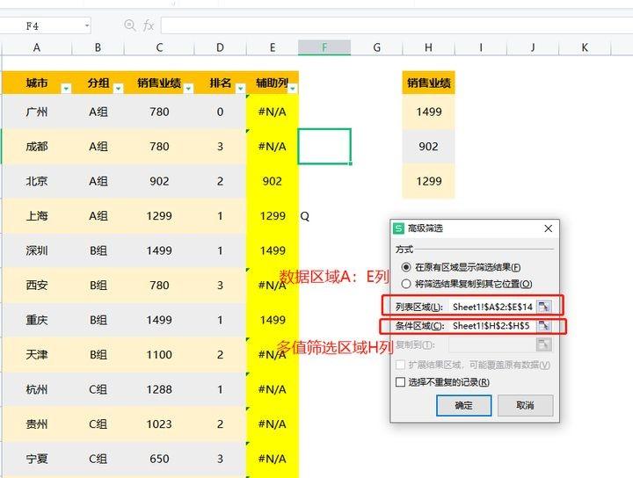Click the 销售业绩 header in column H
This screenshot has width=633, height=478.
coord(429,83)
